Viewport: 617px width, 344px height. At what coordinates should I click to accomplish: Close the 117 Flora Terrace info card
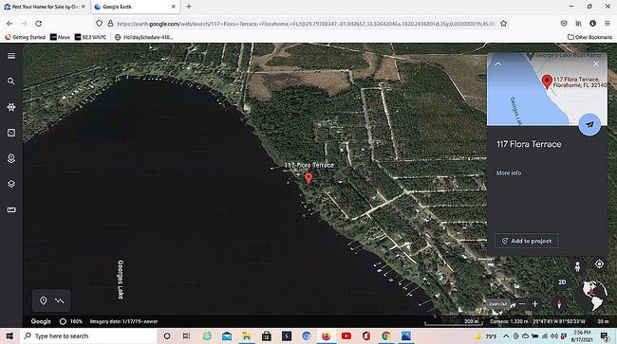click(596, 63)
